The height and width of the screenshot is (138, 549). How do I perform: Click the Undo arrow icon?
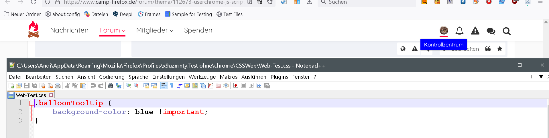(93, 86)
